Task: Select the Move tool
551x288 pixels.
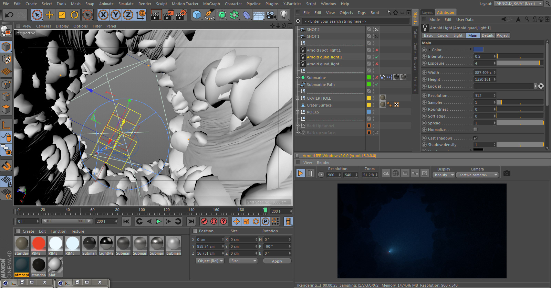Action: click(x=50, y=15)
